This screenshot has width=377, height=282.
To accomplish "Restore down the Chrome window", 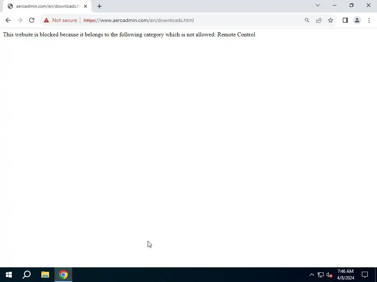I will point(352,5).
